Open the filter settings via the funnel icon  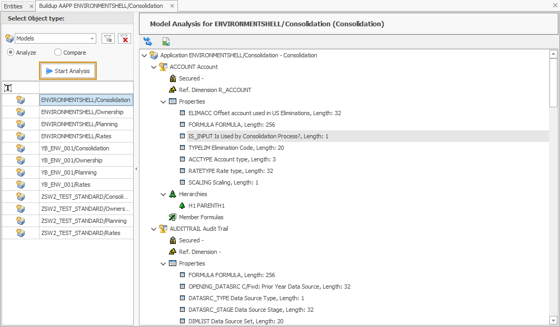(108, 38)
